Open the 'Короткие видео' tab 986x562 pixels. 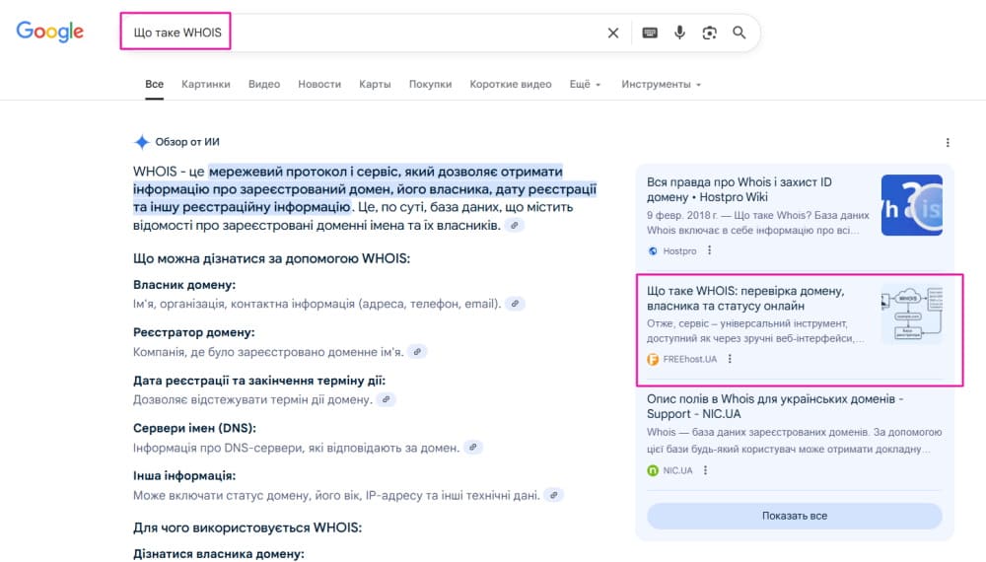coord(511,84)
